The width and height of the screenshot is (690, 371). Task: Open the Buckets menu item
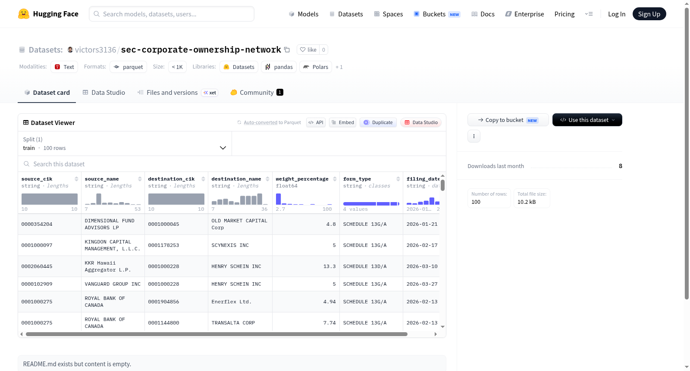point(437,14)
